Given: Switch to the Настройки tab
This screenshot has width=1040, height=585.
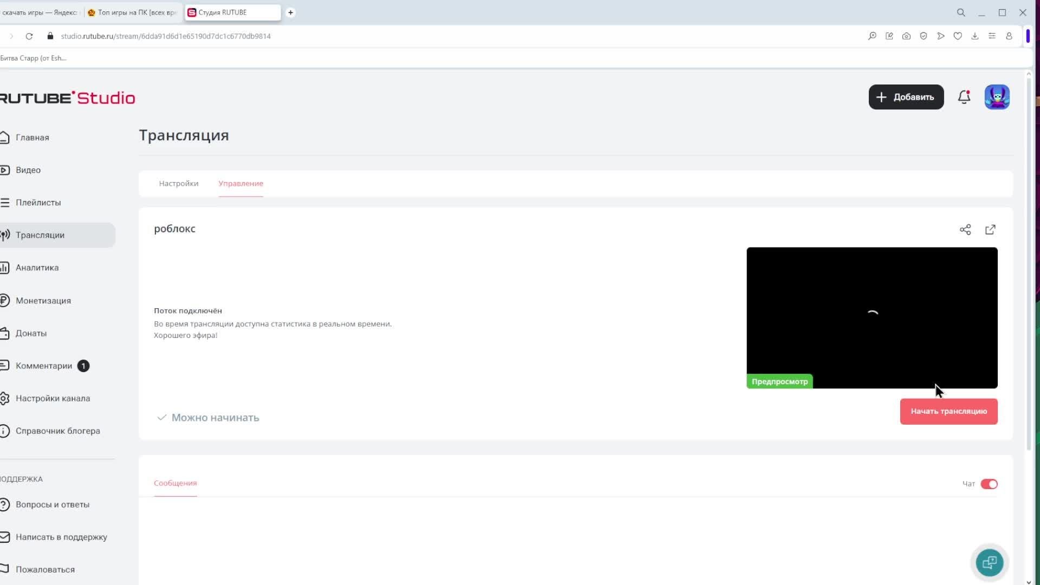Looking at the screenshot, I should [x=179, y=184].
